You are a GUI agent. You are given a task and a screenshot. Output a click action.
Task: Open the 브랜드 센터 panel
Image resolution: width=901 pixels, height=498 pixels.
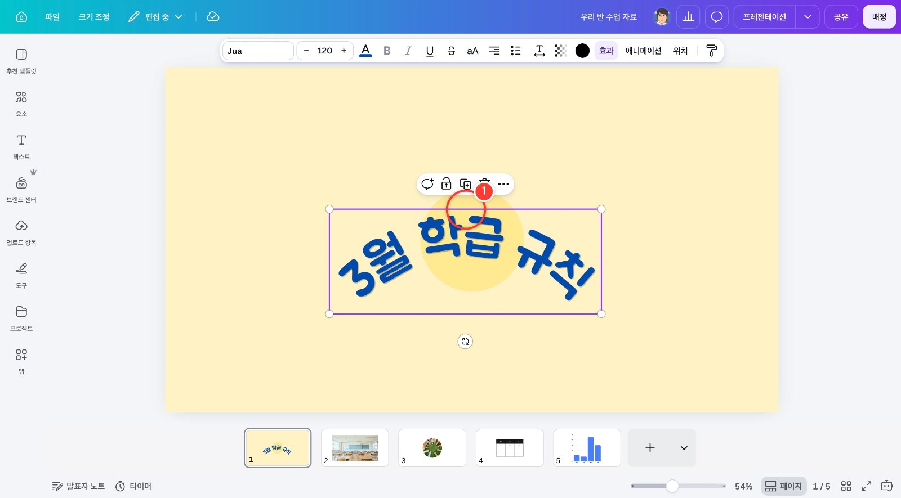(x=21, y=190)
